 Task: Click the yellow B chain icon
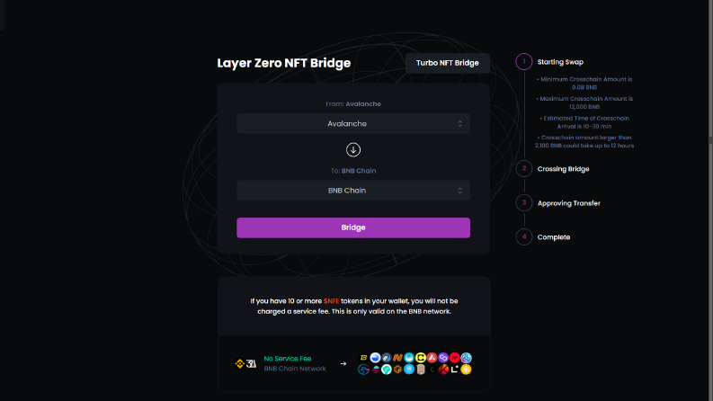tap(364, 358)
